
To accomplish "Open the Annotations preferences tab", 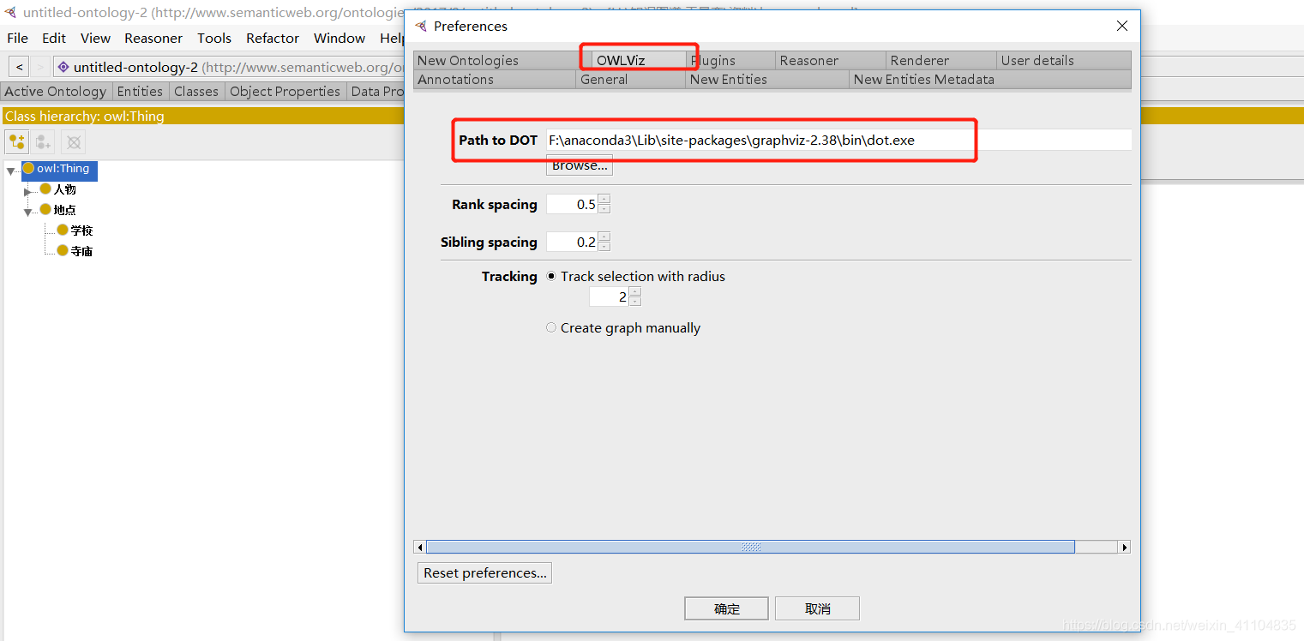I will 495,79.
